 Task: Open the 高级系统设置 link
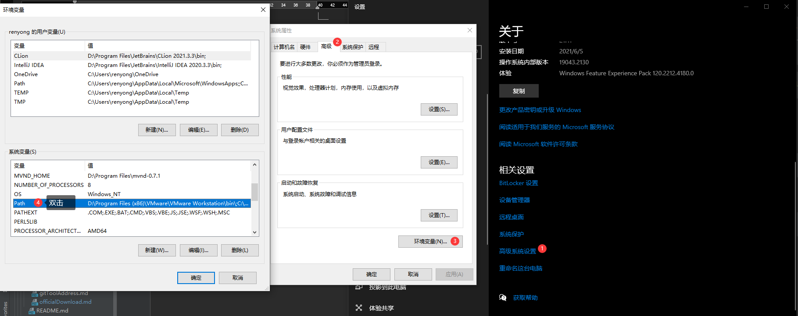click(x=517, y=251)
